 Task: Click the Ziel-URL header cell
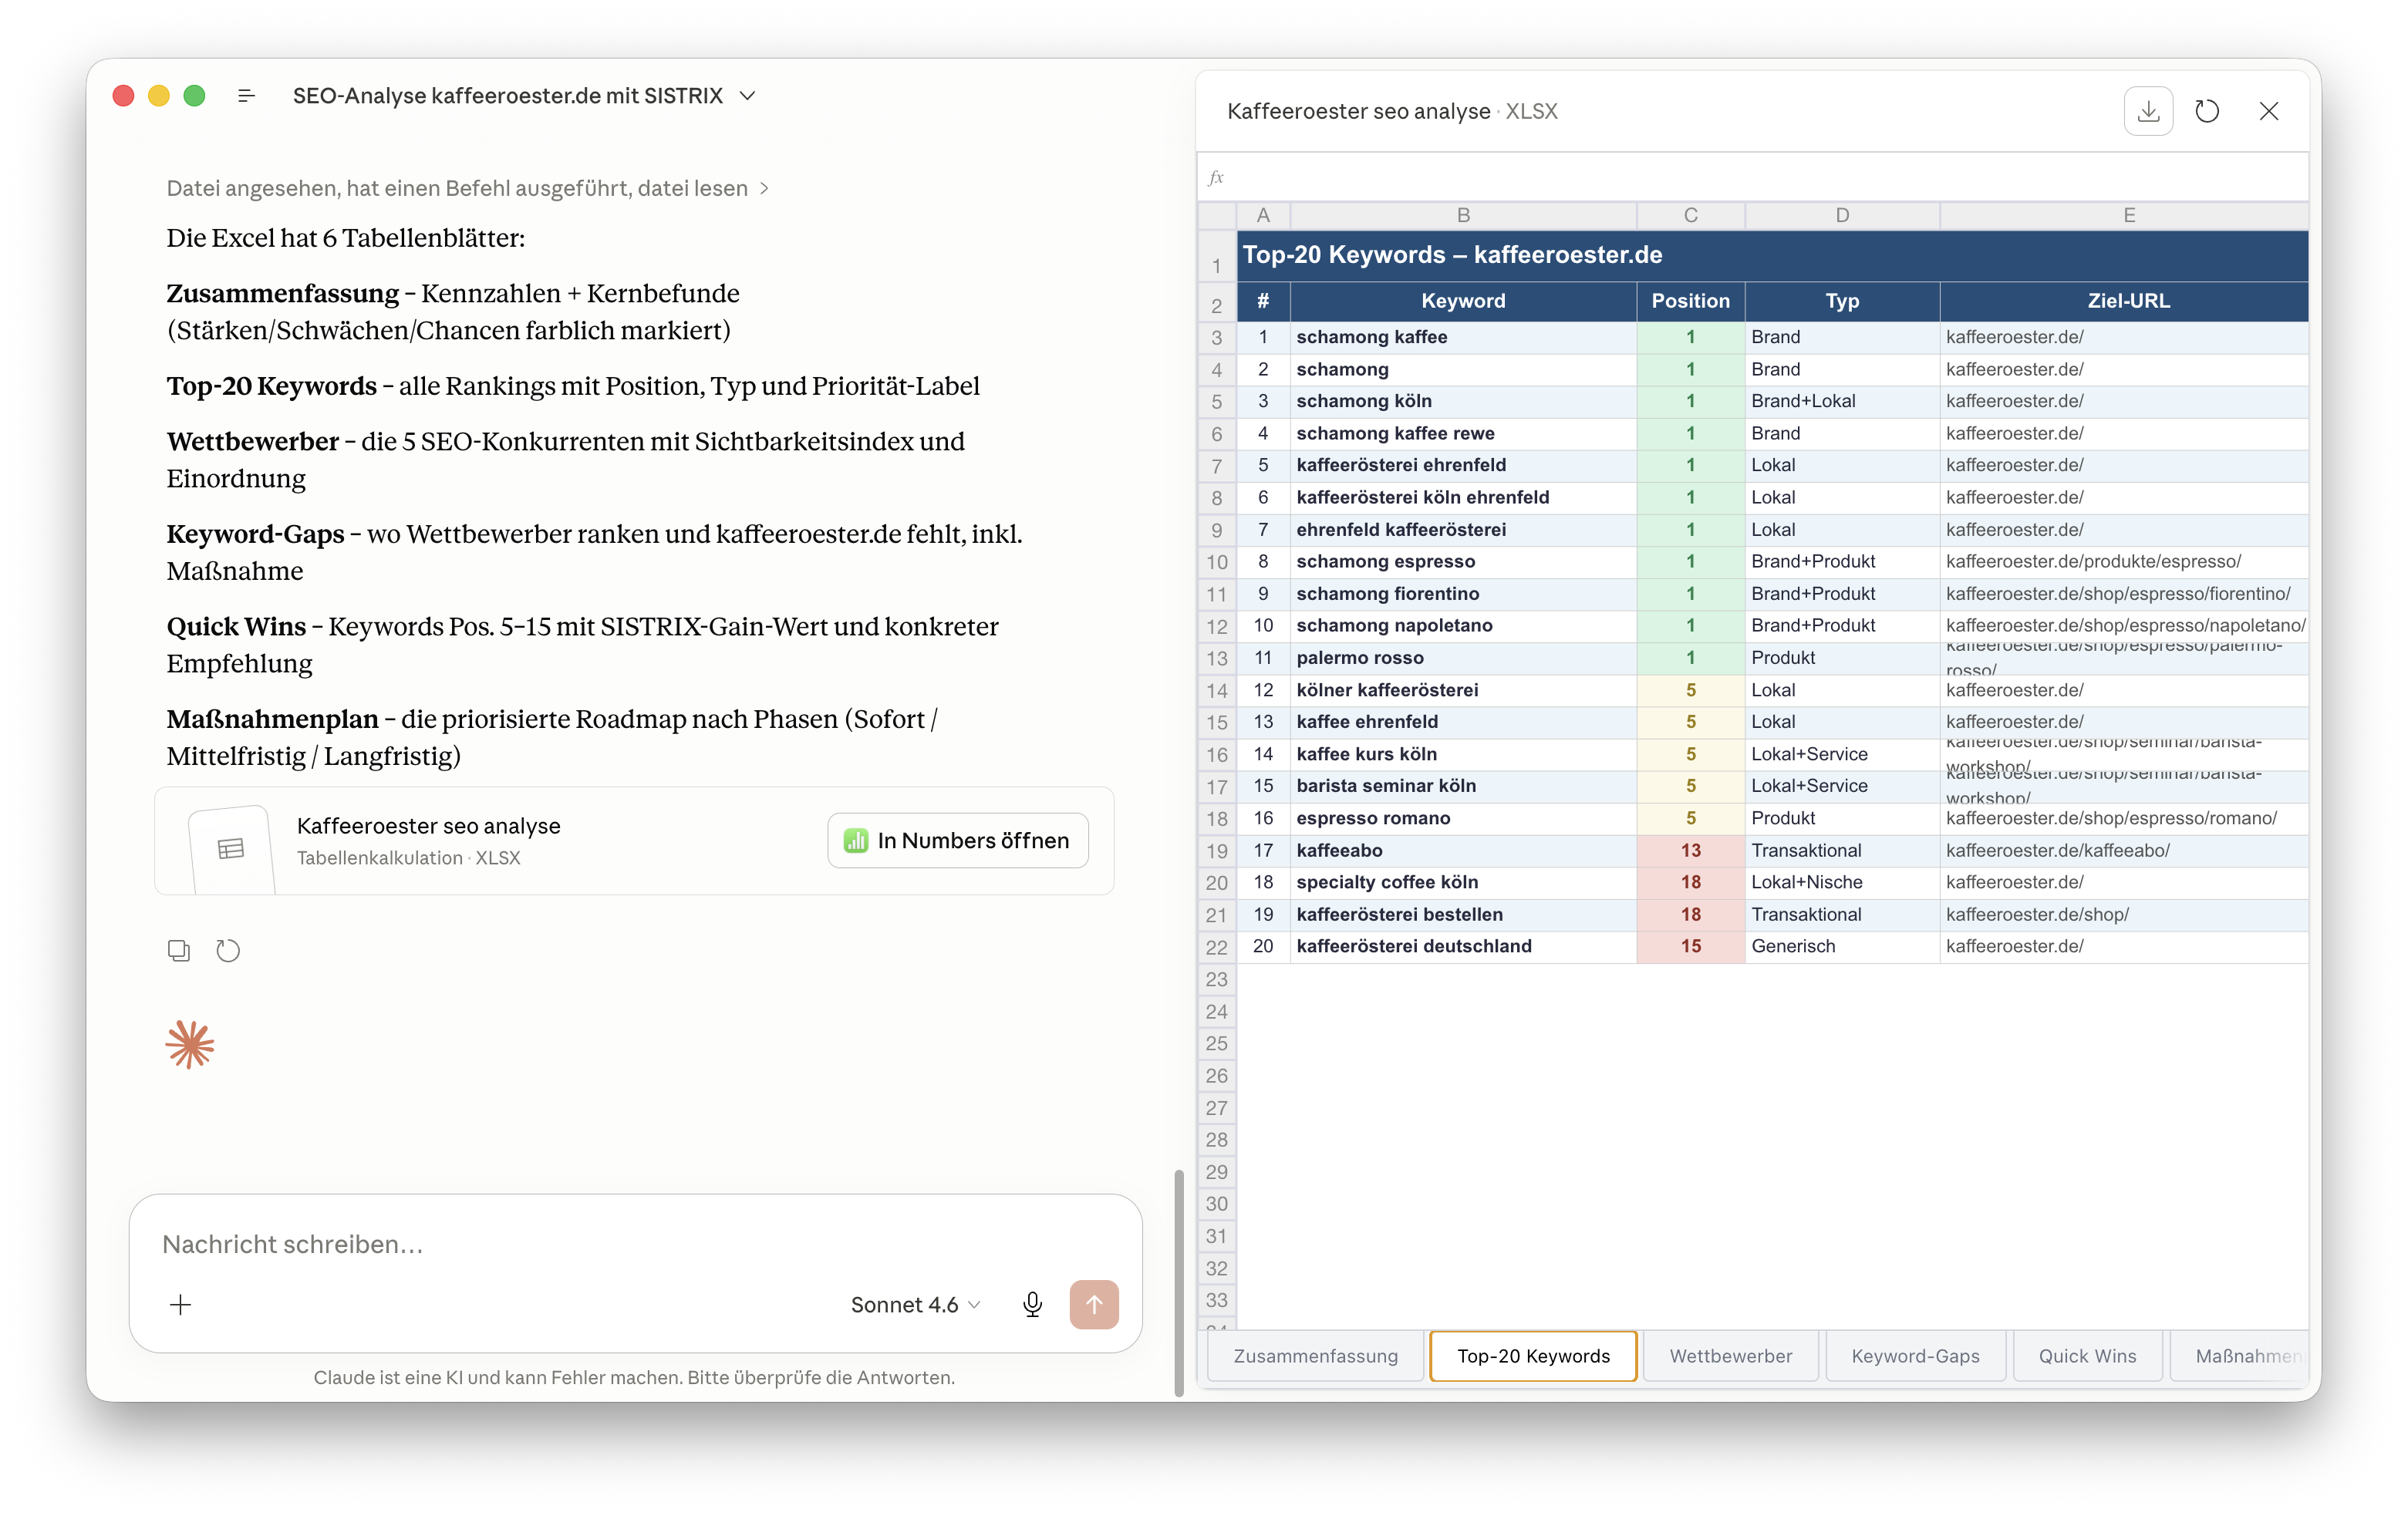2124,301
